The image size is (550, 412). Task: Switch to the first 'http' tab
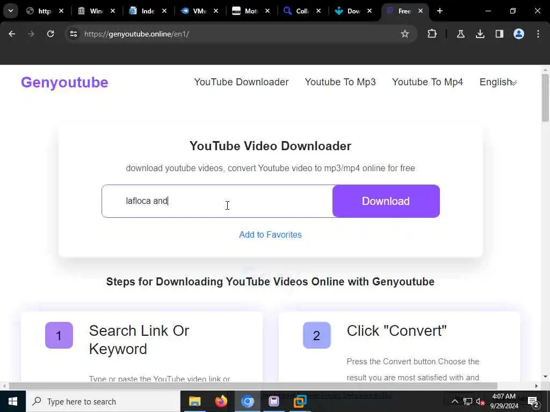click(x=39, y=11)
